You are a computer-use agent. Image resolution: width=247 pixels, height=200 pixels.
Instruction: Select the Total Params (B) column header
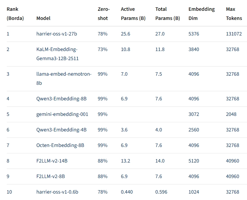167,14
